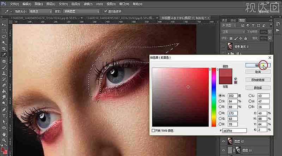Click lock all padlock icon
282x156 pixels.
point(245,38)
